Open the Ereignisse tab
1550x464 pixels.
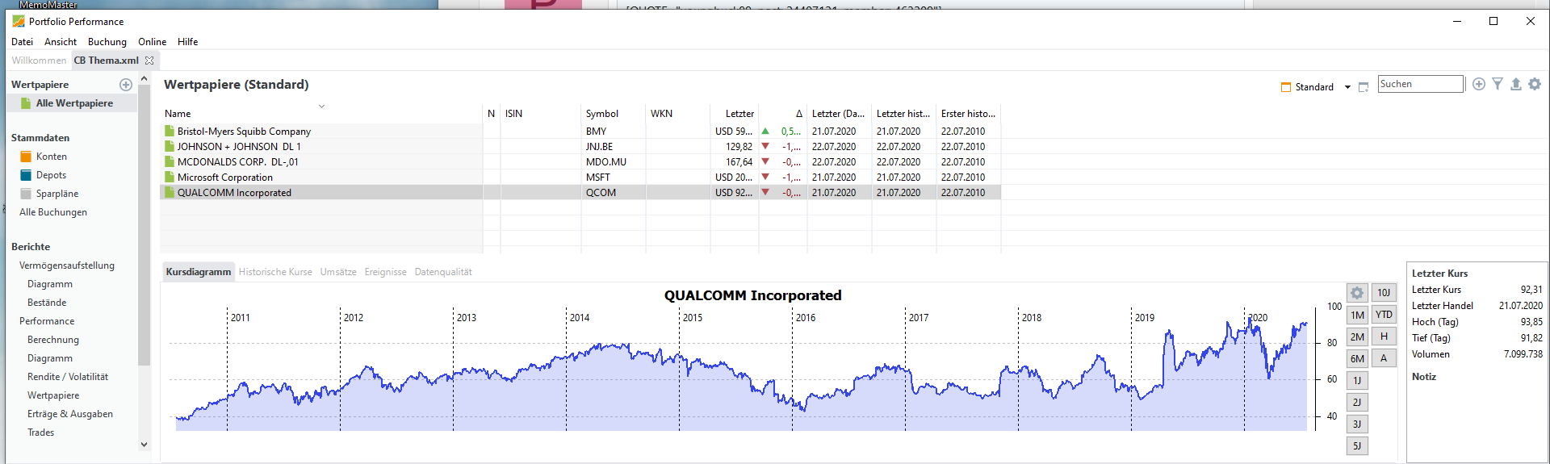(x=385, y=272)
